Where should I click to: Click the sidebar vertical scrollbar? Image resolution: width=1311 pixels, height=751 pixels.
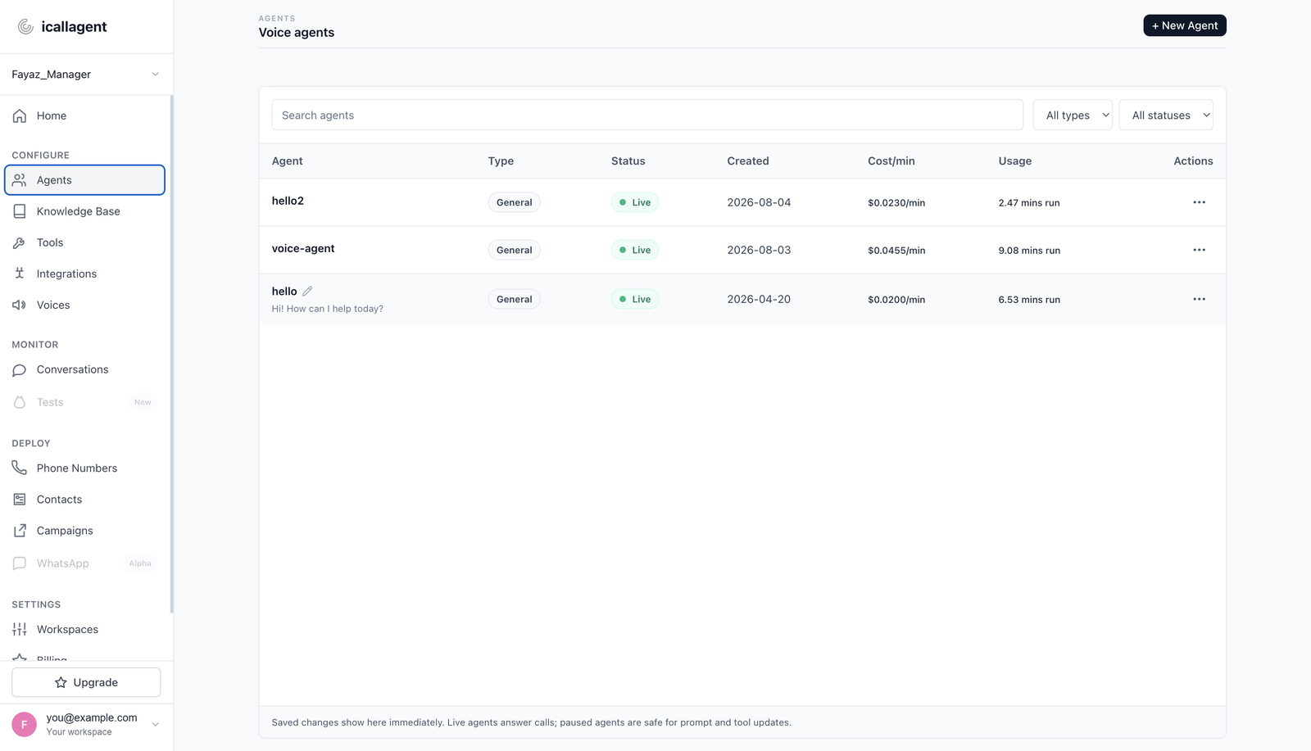171,354
